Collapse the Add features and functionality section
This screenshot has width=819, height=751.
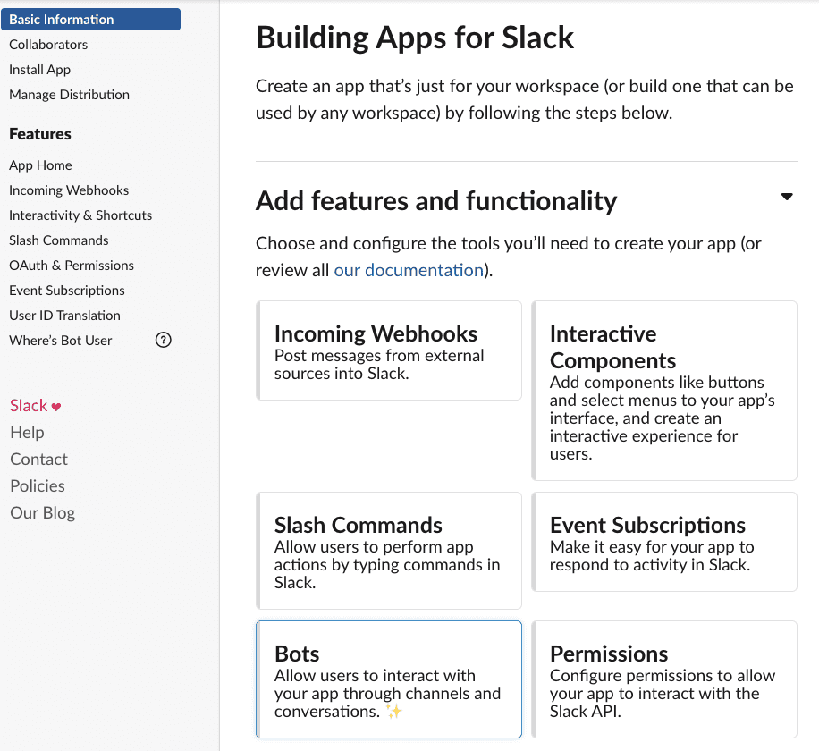pos(786,196)
